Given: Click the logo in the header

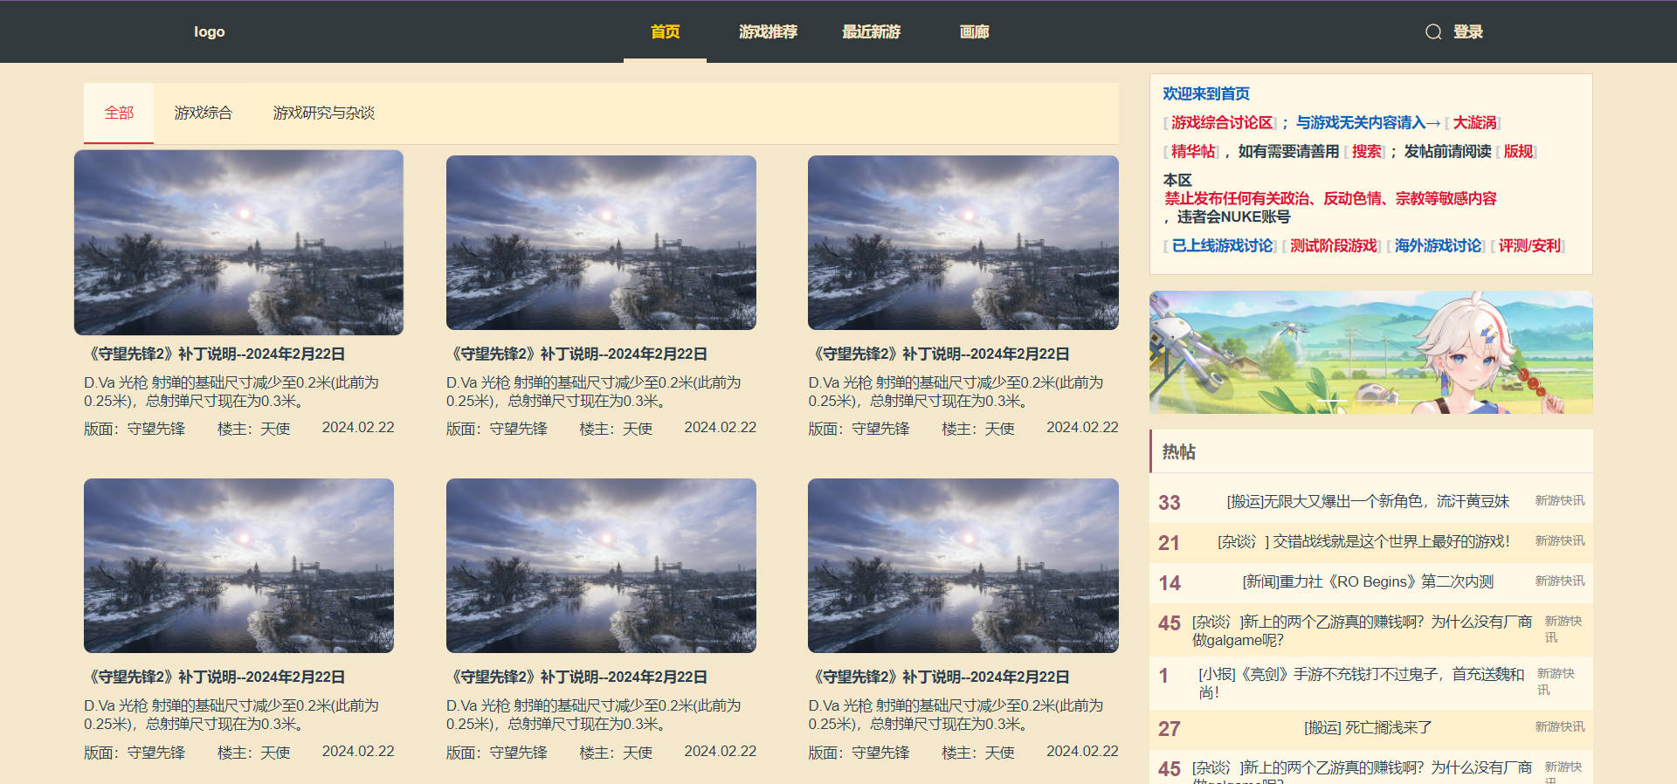Looking at the screenshot, I should pyautogui.click(x=210, y=31).
